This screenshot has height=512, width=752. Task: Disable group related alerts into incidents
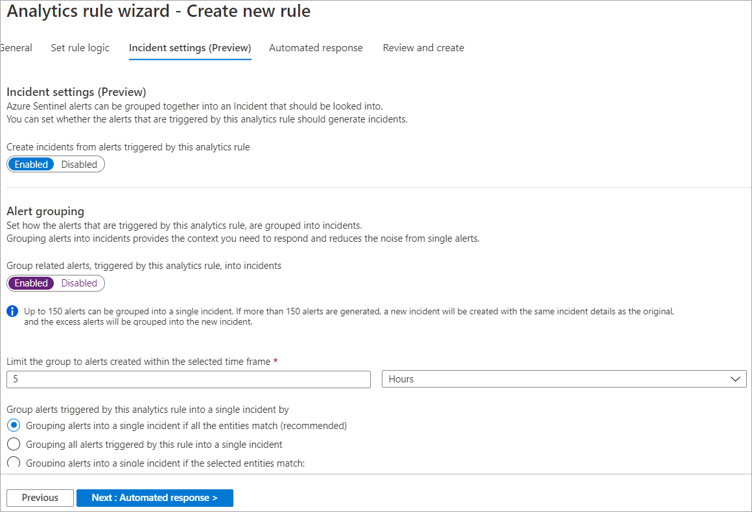(79, 283)
